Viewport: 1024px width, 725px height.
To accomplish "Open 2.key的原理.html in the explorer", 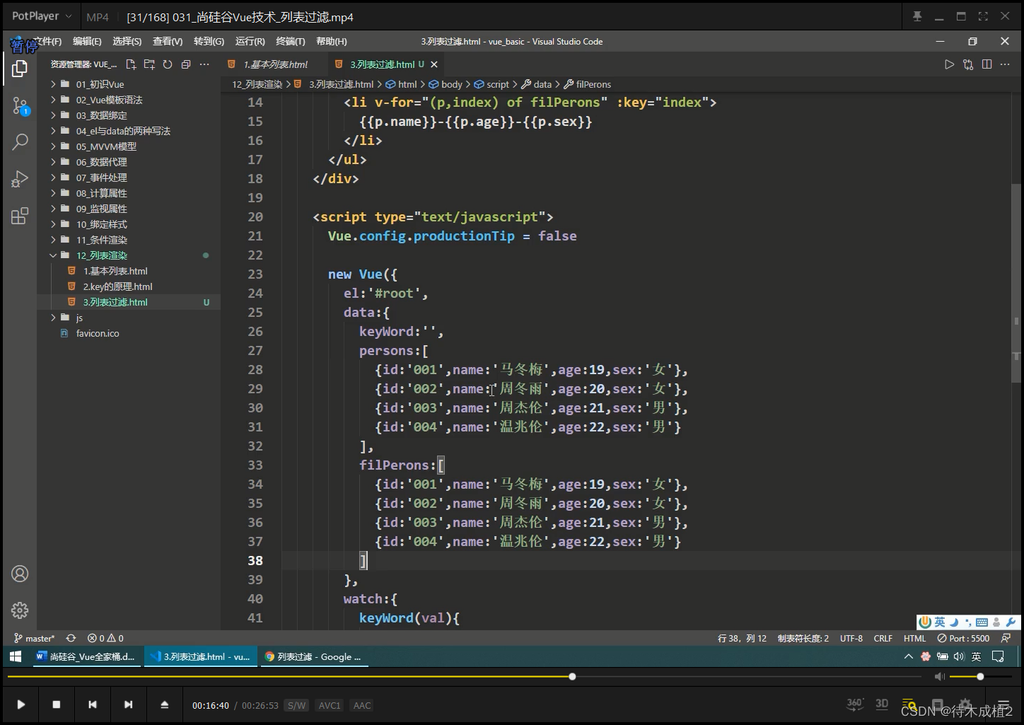I will click(x=117, y=286).
